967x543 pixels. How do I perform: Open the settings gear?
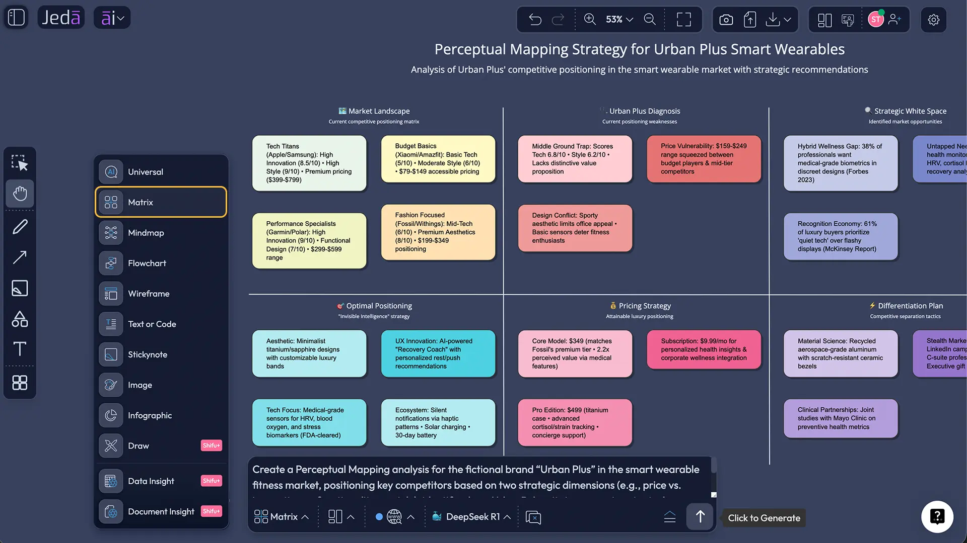pyautogui.click(x=934, y=20)
